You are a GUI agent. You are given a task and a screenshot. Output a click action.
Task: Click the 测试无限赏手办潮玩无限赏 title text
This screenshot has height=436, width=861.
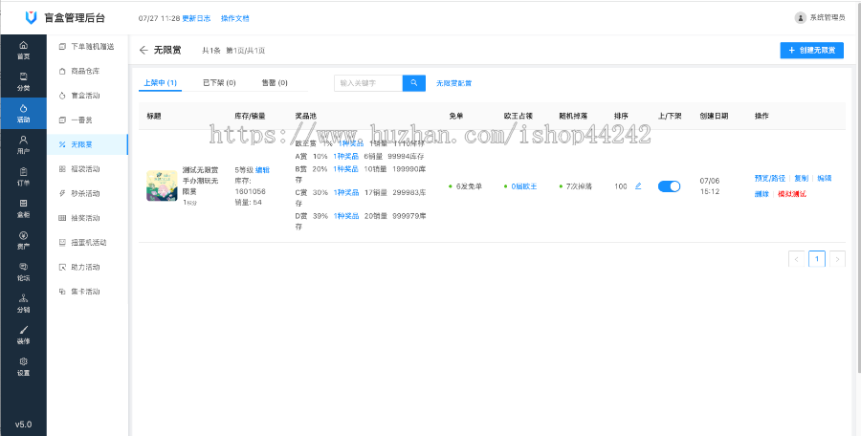point(201,181)
